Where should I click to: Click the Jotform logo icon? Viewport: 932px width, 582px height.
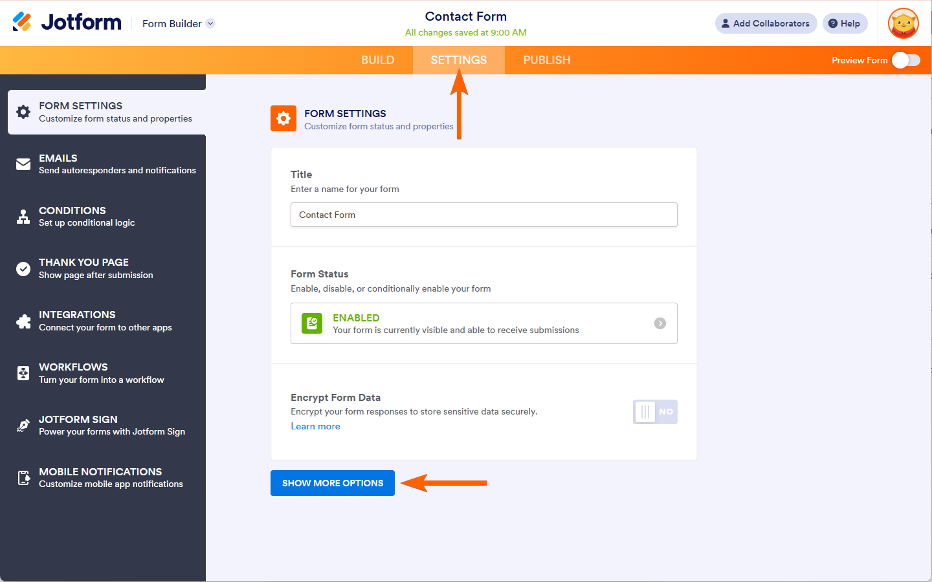point(22,22)
